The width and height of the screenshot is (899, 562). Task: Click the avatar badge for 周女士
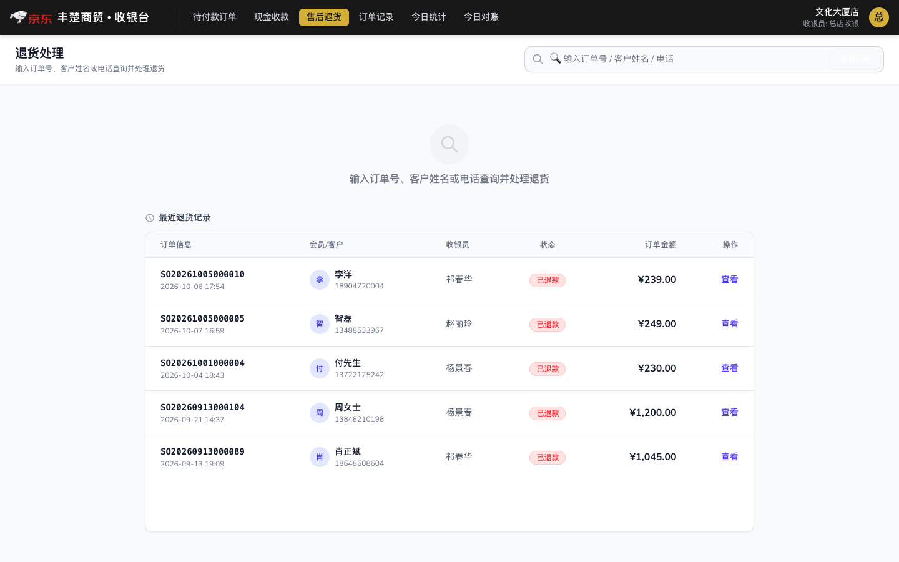[320, 413]
